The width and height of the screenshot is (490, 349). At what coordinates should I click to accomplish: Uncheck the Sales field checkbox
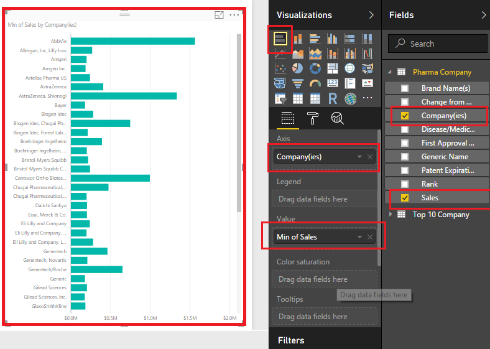pyautogui.click(x=405, y=198)
